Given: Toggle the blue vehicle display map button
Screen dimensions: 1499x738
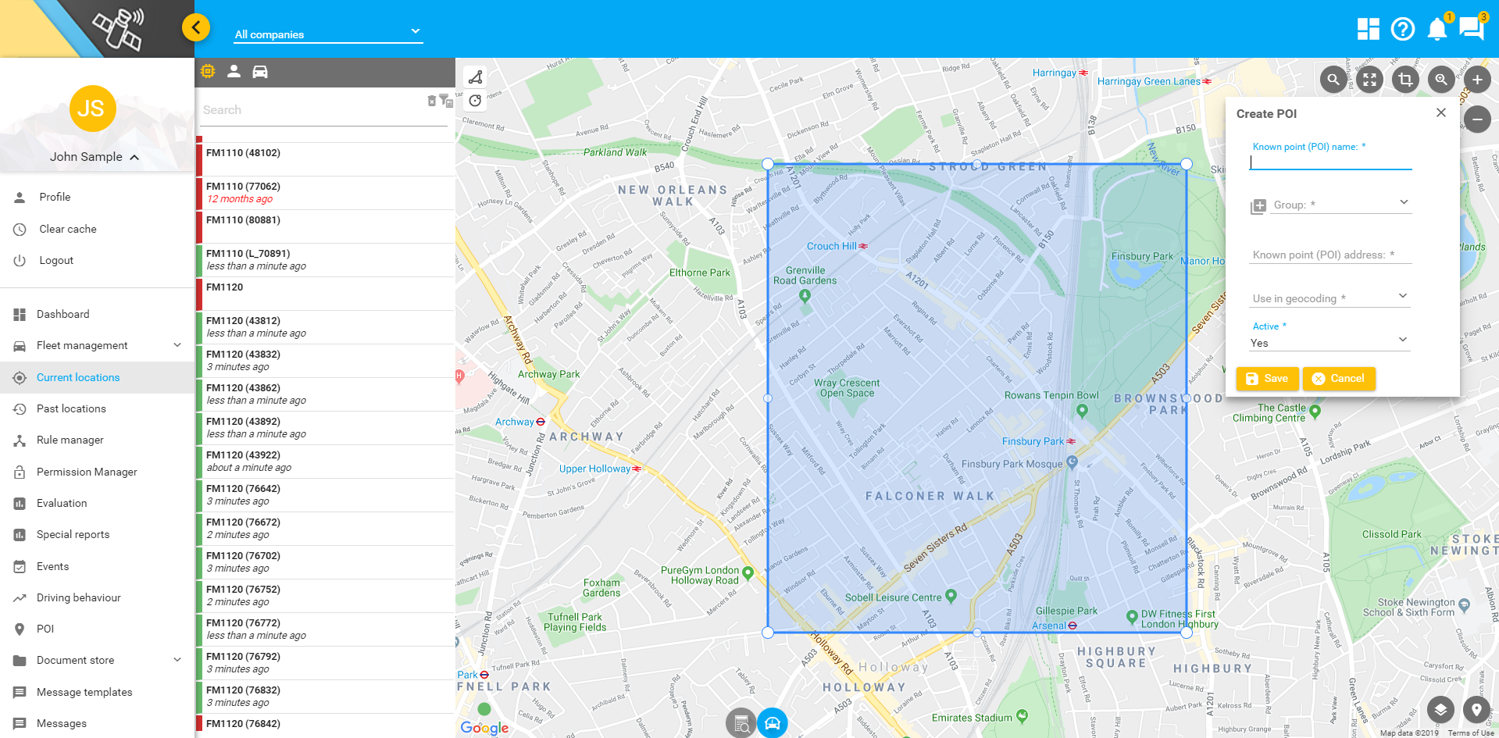Looking at the screenshot, I should (x=772, y=723).
